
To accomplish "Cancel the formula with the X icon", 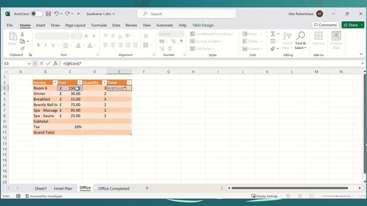I will tap(41, 64).
